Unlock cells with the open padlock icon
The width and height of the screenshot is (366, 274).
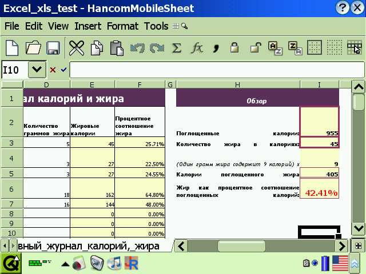[x=256, y=47]
